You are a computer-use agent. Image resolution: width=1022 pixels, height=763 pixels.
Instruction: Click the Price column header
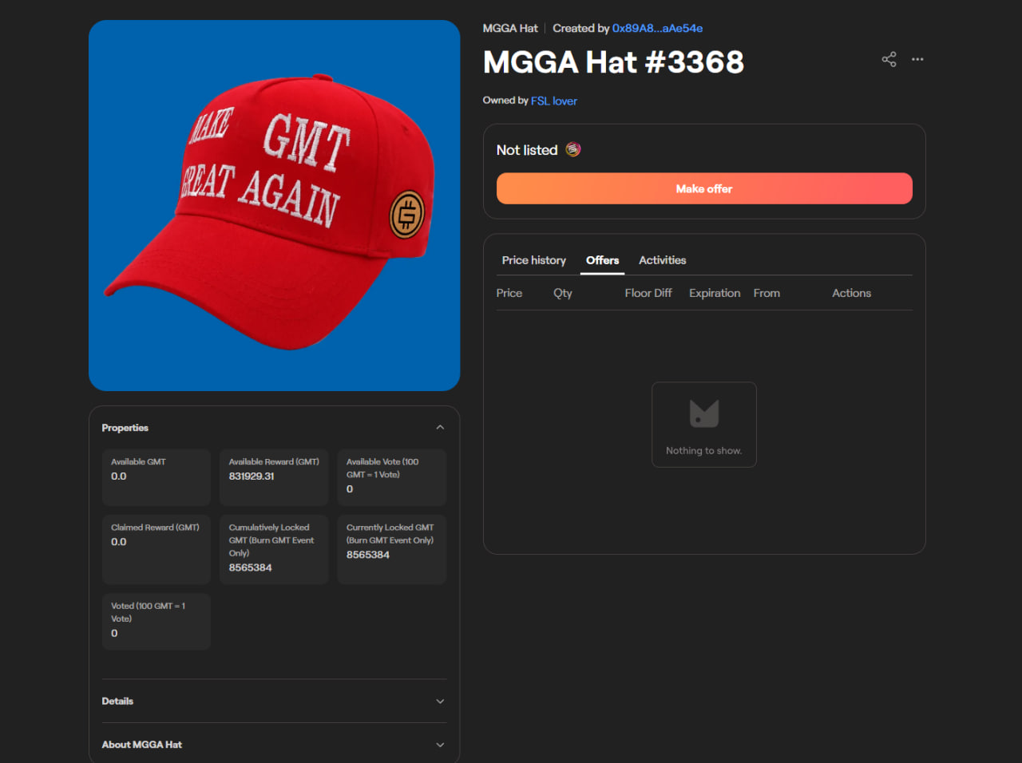(x=509, y=293)
